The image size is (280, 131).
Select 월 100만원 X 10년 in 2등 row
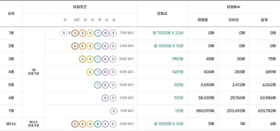click(x=169, y=46)
